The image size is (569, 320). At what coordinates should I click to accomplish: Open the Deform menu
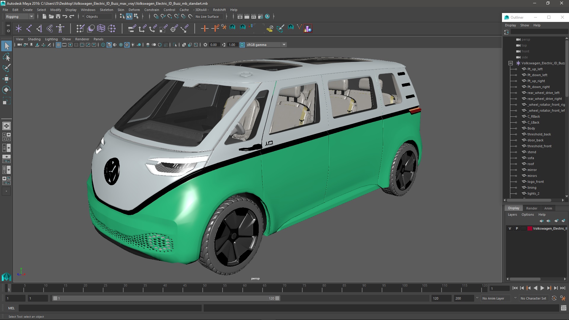[134, 10]
